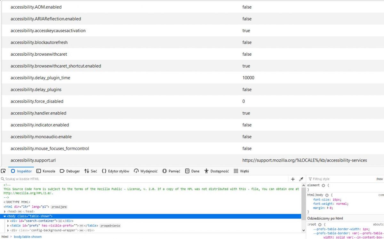
Task: Click ellipsis inside table#prefs element
Action: (81, 226)
